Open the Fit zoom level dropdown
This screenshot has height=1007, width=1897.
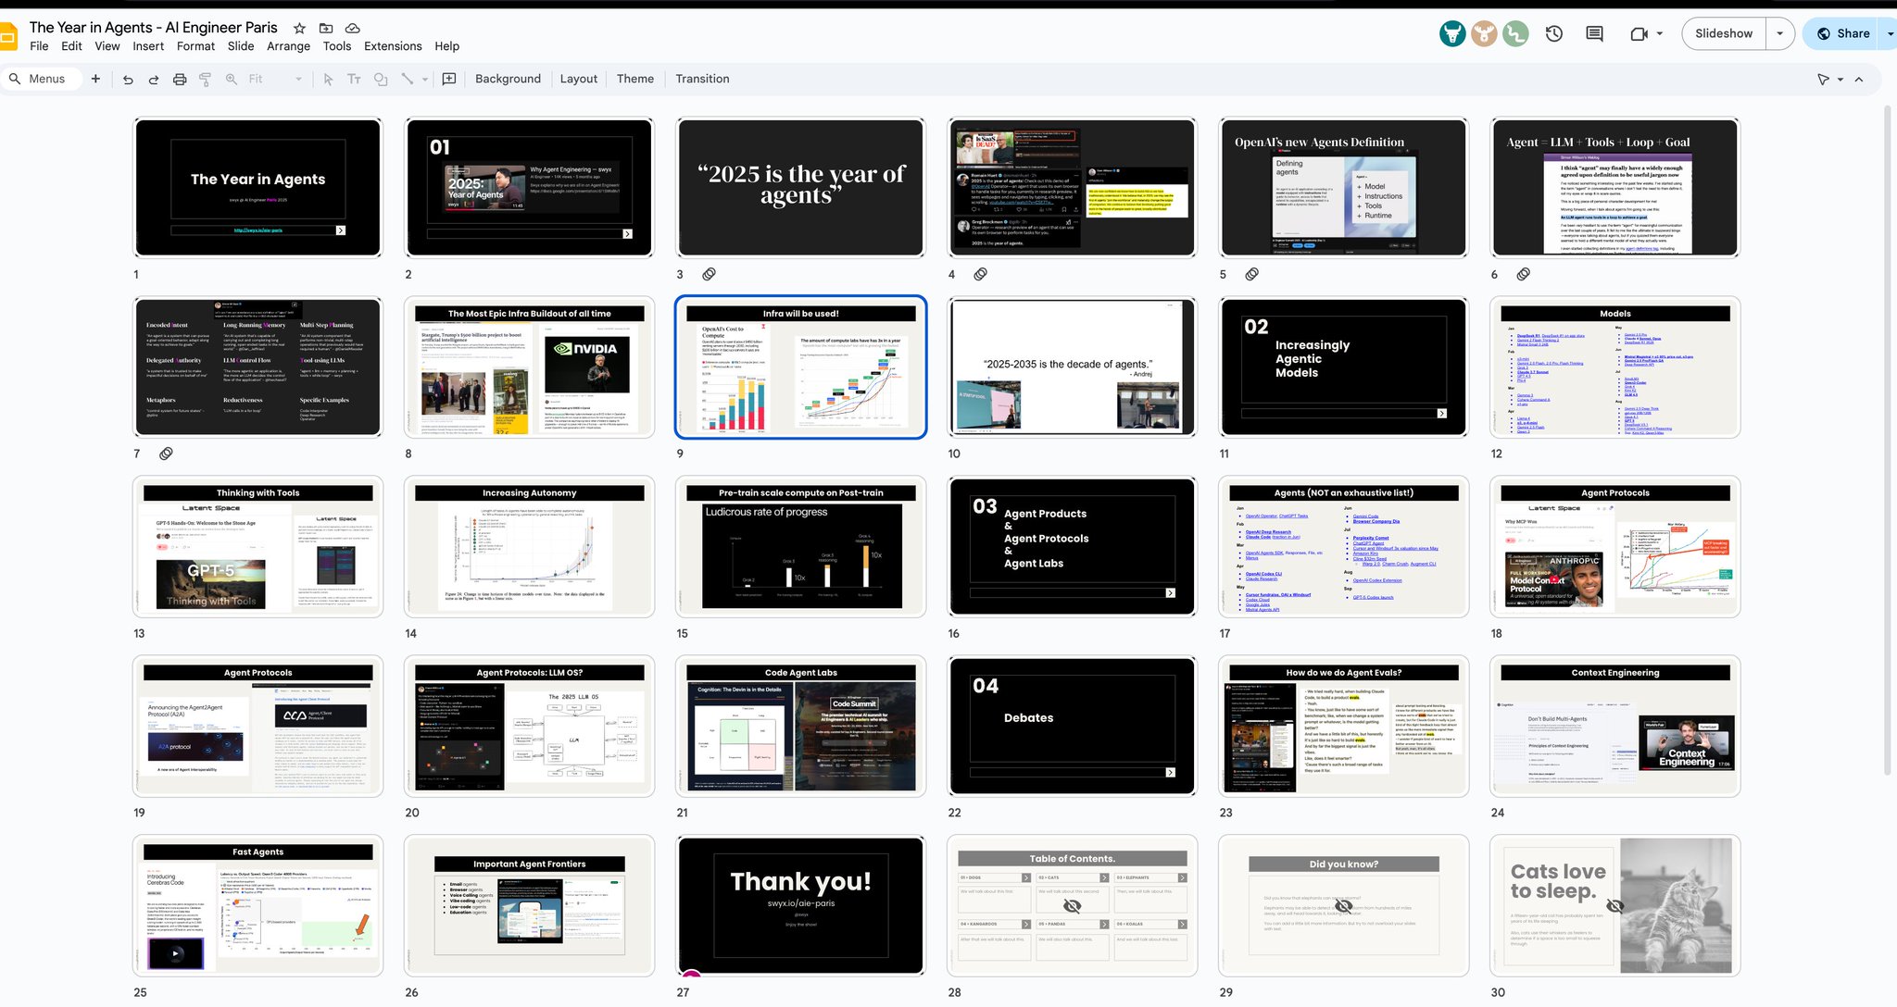coord(275,79)
